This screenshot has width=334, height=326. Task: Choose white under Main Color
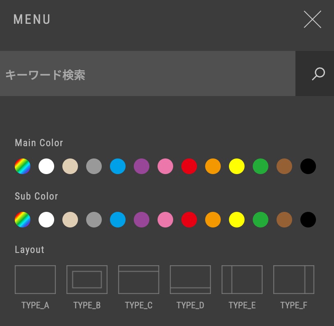point(46,167)
